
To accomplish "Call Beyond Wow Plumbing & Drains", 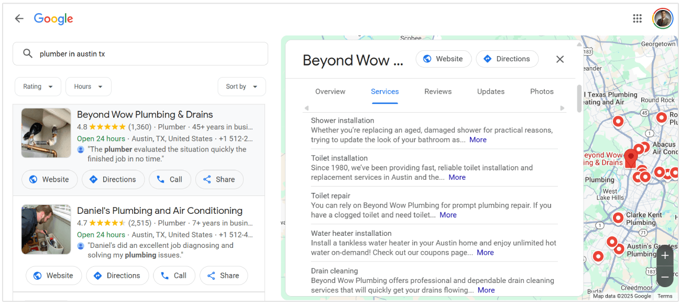I will click(170, 179).
